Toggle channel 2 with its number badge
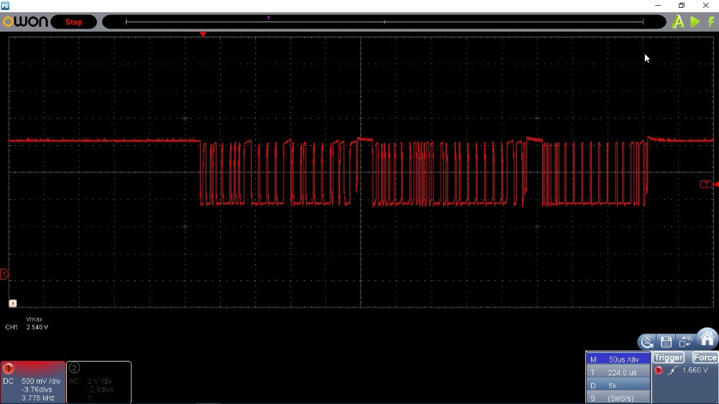Image resolution: width=719 pixels, height=404 pixels. [74, 368]
